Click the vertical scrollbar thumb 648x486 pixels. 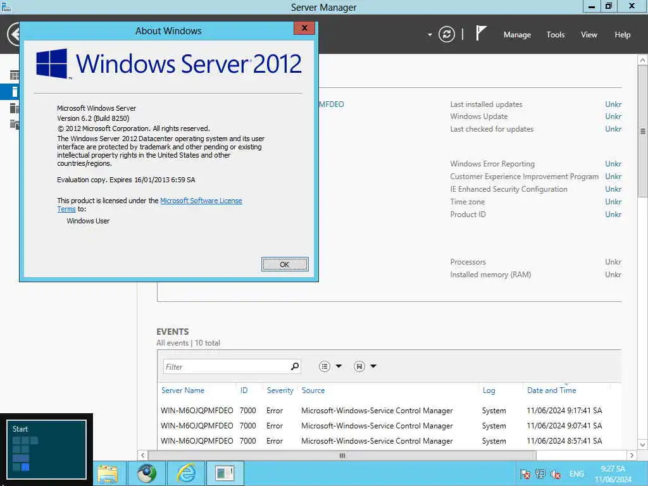coord(643,132)
